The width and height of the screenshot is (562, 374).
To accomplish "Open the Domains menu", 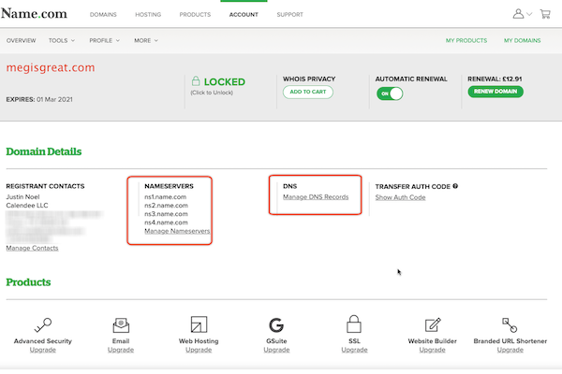I will point(103,15).
